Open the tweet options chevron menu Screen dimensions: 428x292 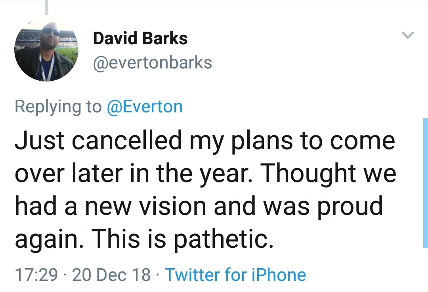[407, 36]
